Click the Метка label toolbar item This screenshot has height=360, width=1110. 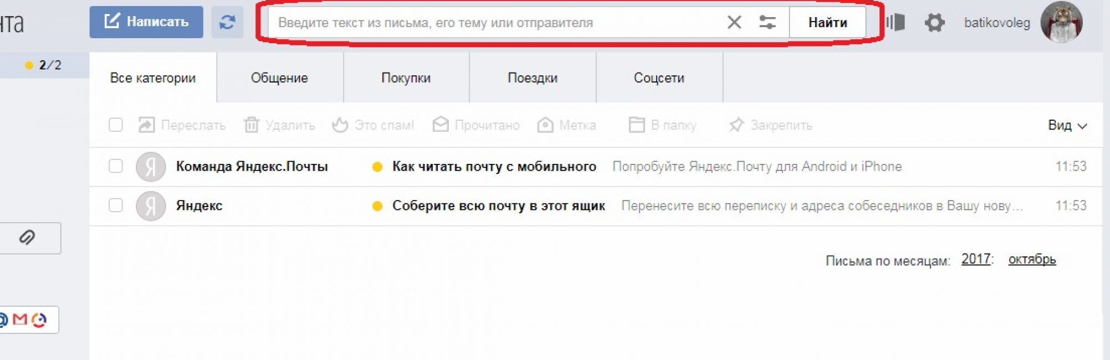click(566, 125)
